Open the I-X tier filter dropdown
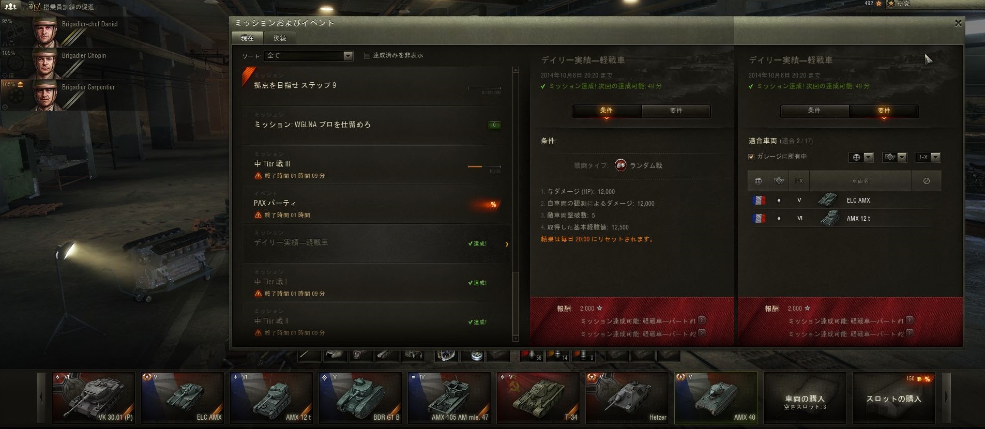The image size is (985, 429). point(928,157)
